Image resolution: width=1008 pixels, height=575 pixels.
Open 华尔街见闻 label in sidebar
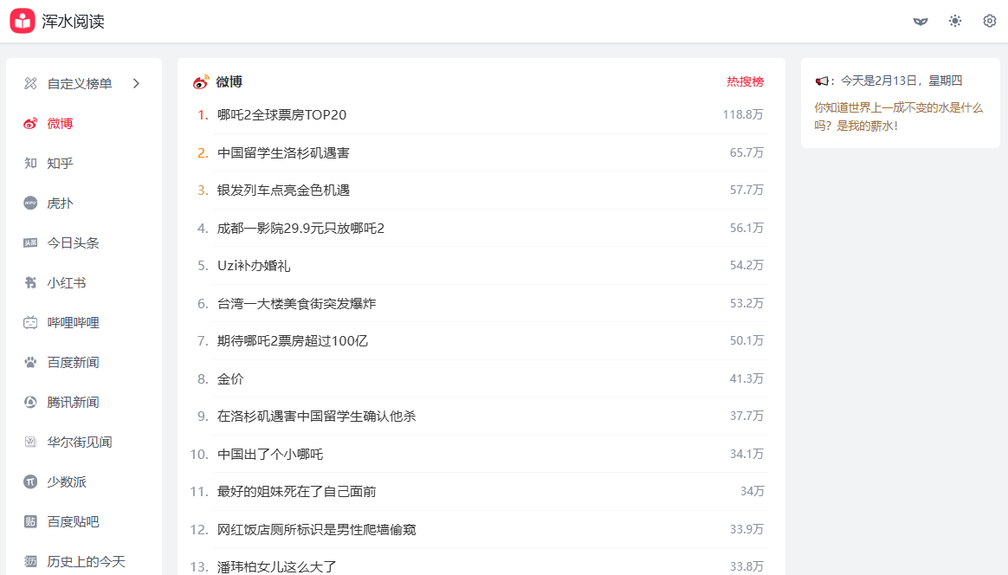click(x=80, y=442)
